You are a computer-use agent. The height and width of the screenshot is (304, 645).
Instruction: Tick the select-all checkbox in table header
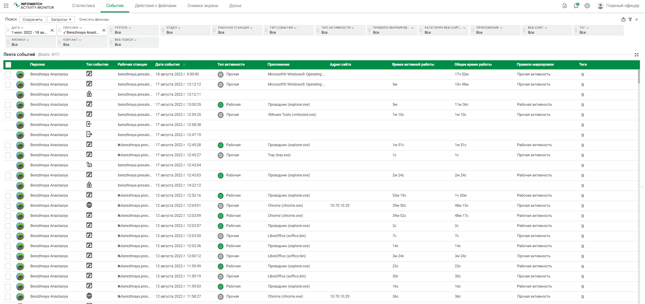[8, 65]
